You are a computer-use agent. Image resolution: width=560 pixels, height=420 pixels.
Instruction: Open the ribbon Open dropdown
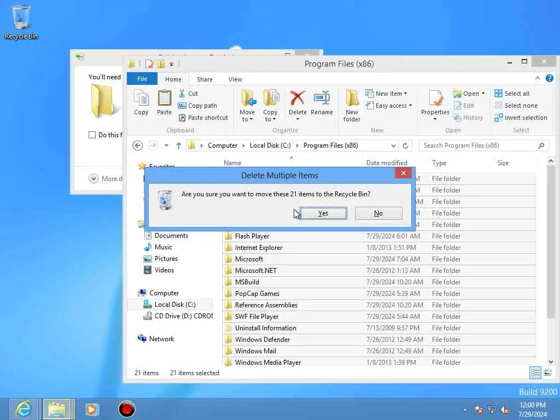469,94
